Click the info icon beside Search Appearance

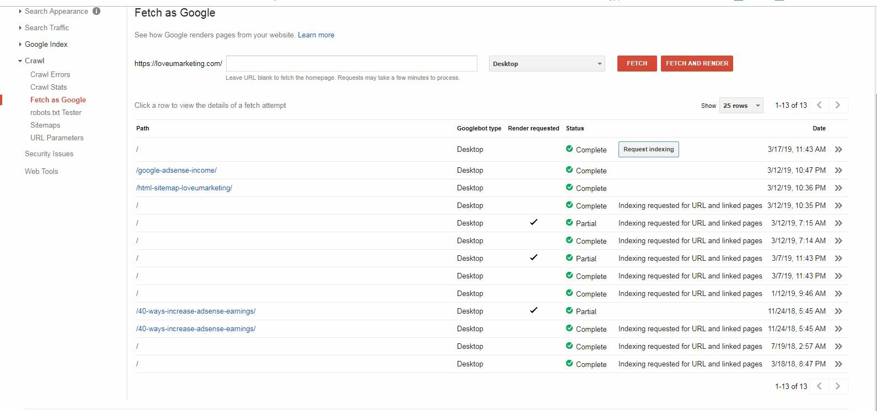96,11
